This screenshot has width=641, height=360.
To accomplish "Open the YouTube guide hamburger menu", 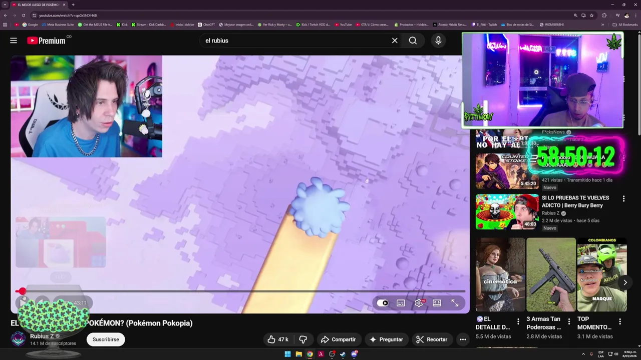I will 14,40.
